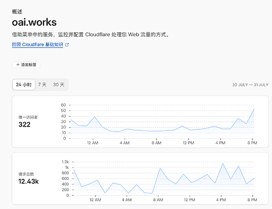Select the 24 小时 time range tab

coord(24,85)
